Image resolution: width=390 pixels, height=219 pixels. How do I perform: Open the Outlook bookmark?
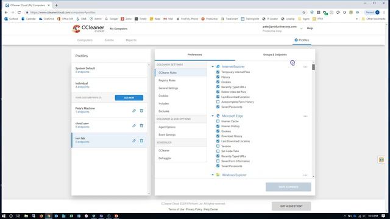coord(12,19)
